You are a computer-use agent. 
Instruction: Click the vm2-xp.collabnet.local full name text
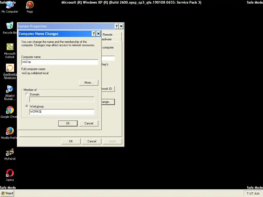tap(35, 73)
